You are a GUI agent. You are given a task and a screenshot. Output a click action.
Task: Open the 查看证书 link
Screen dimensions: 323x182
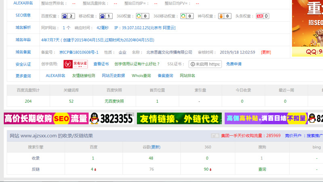click(x=101, y=64)
